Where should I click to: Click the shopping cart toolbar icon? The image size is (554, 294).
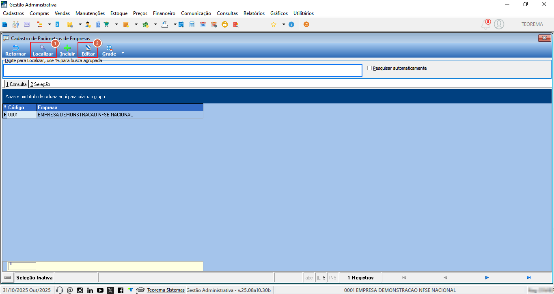(106, 24)
